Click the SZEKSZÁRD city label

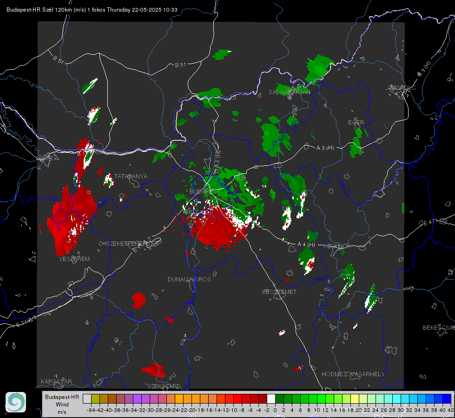tap(164, 386)
